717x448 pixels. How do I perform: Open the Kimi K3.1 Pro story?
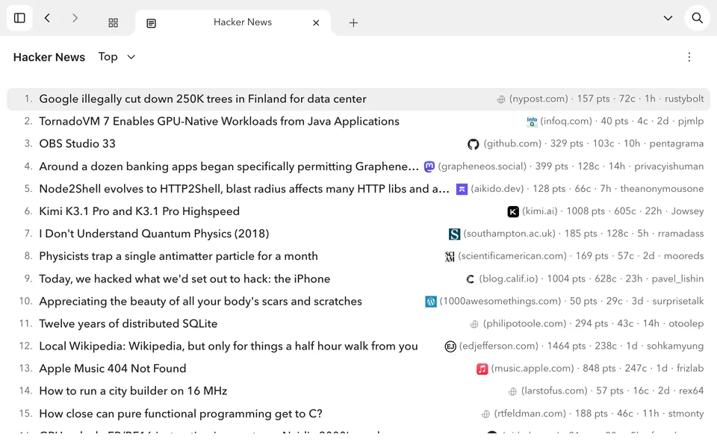[140, 211]
